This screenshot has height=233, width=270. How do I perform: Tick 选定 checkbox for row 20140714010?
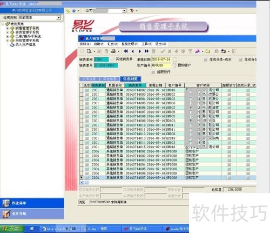coord(87,125)
